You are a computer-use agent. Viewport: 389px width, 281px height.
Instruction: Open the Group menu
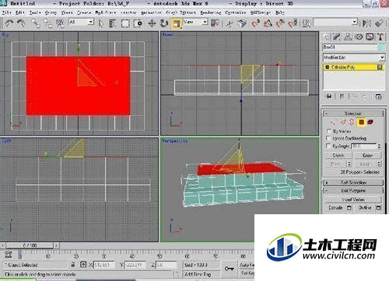[x=51, y=12]
